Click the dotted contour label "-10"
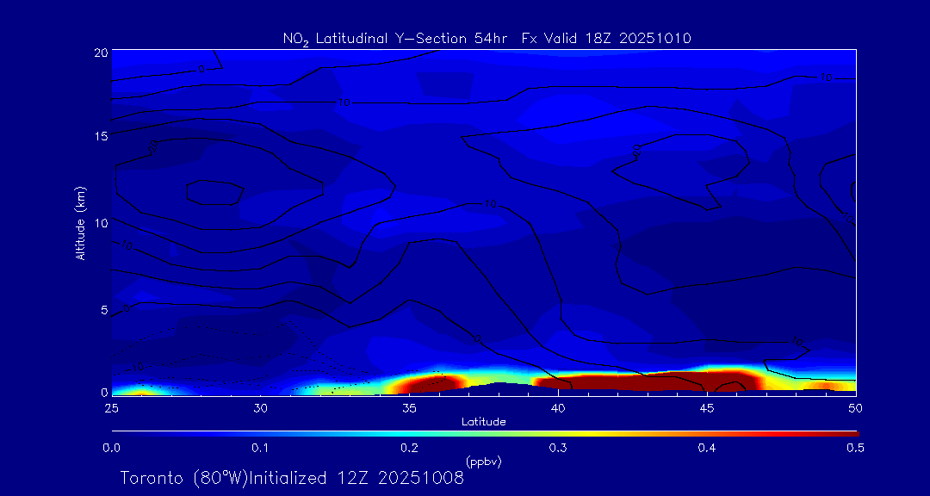This screenshot has height=496, width=930. (135, 369)
